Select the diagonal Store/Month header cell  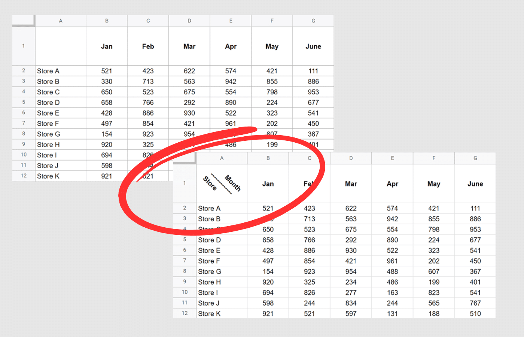[222, 184]
